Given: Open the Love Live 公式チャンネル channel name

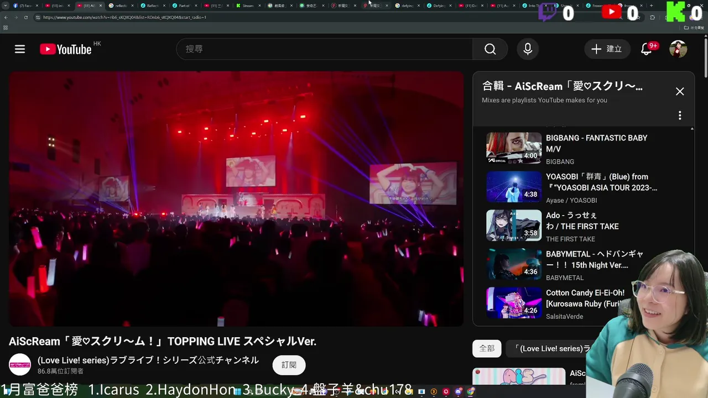Looking at the screenshot, I should pyautogui.click(x=148, y=360).
